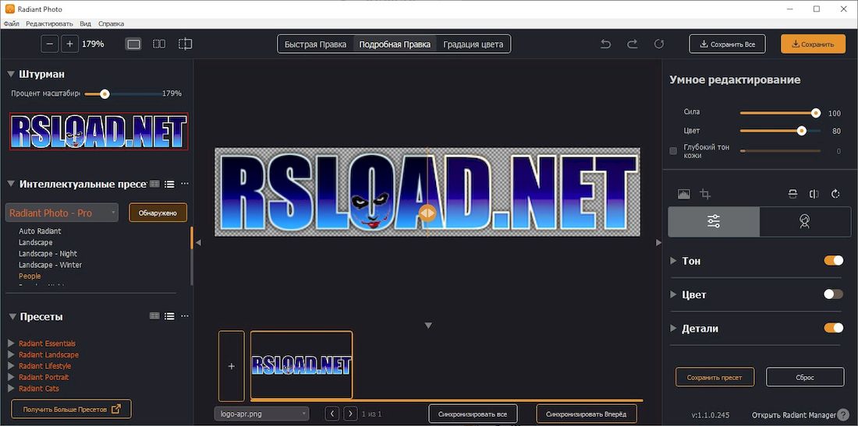Switch to split compare view
Screen dimensions: 858x426
(x=186, y=44)
